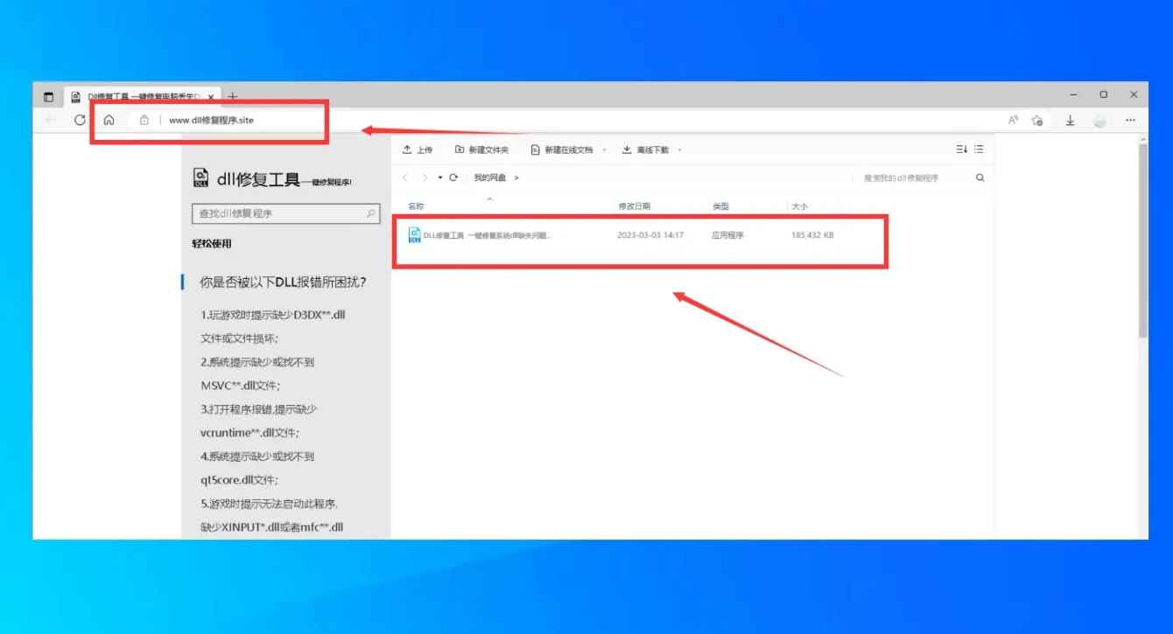Click the Read aloud icon
The image size is (1173, 634).
pos(1013,120)
